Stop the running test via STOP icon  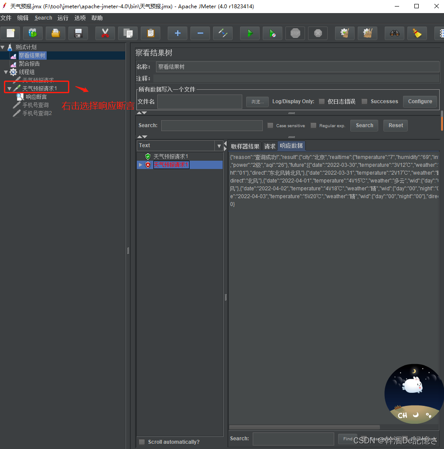(295, 33)
